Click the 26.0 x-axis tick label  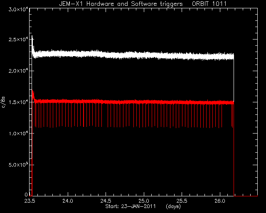(x=220, y=201)
